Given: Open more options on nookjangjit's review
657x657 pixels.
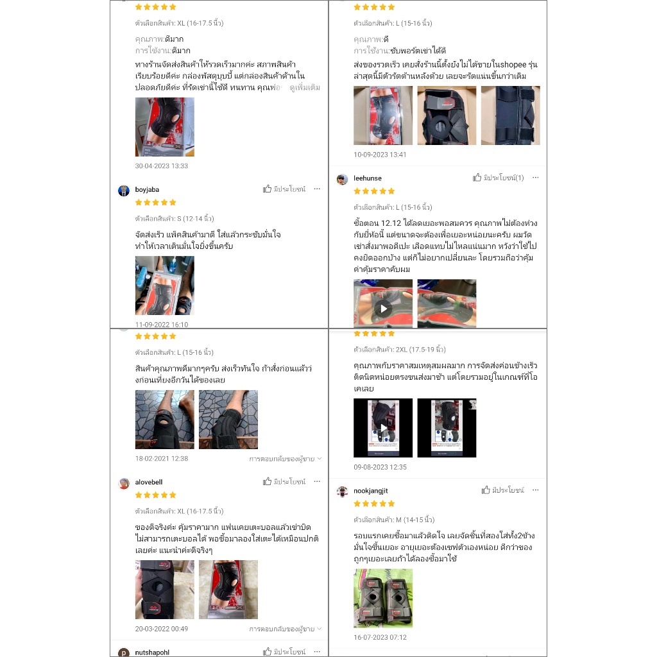Looking at the screenshot, I should click(536, 490).
